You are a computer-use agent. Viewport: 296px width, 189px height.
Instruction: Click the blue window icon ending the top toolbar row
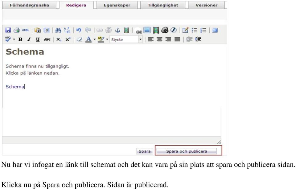(215, 30)
